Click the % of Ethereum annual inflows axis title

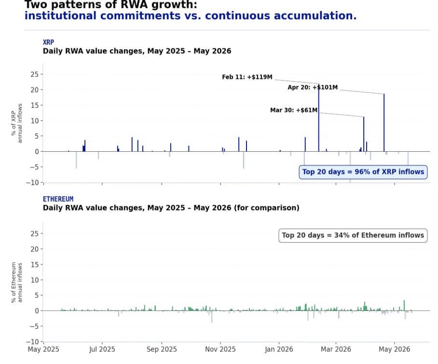pyautogui.click(x=16, y=282)
